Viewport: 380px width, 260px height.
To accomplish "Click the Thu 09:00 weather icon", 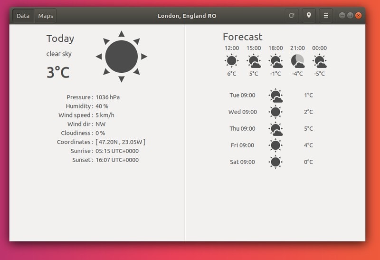I will [x=275, y=129].
